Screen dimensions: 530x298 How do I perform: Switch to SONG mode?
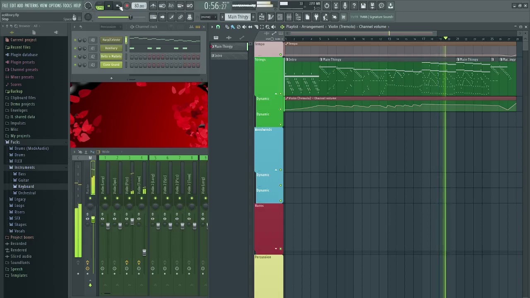[100, 7]
